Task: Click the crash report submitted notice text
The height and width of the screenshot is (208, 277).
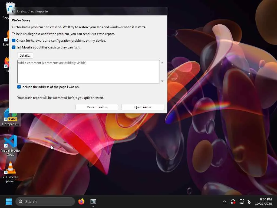Action: click(x=61, y=97)
